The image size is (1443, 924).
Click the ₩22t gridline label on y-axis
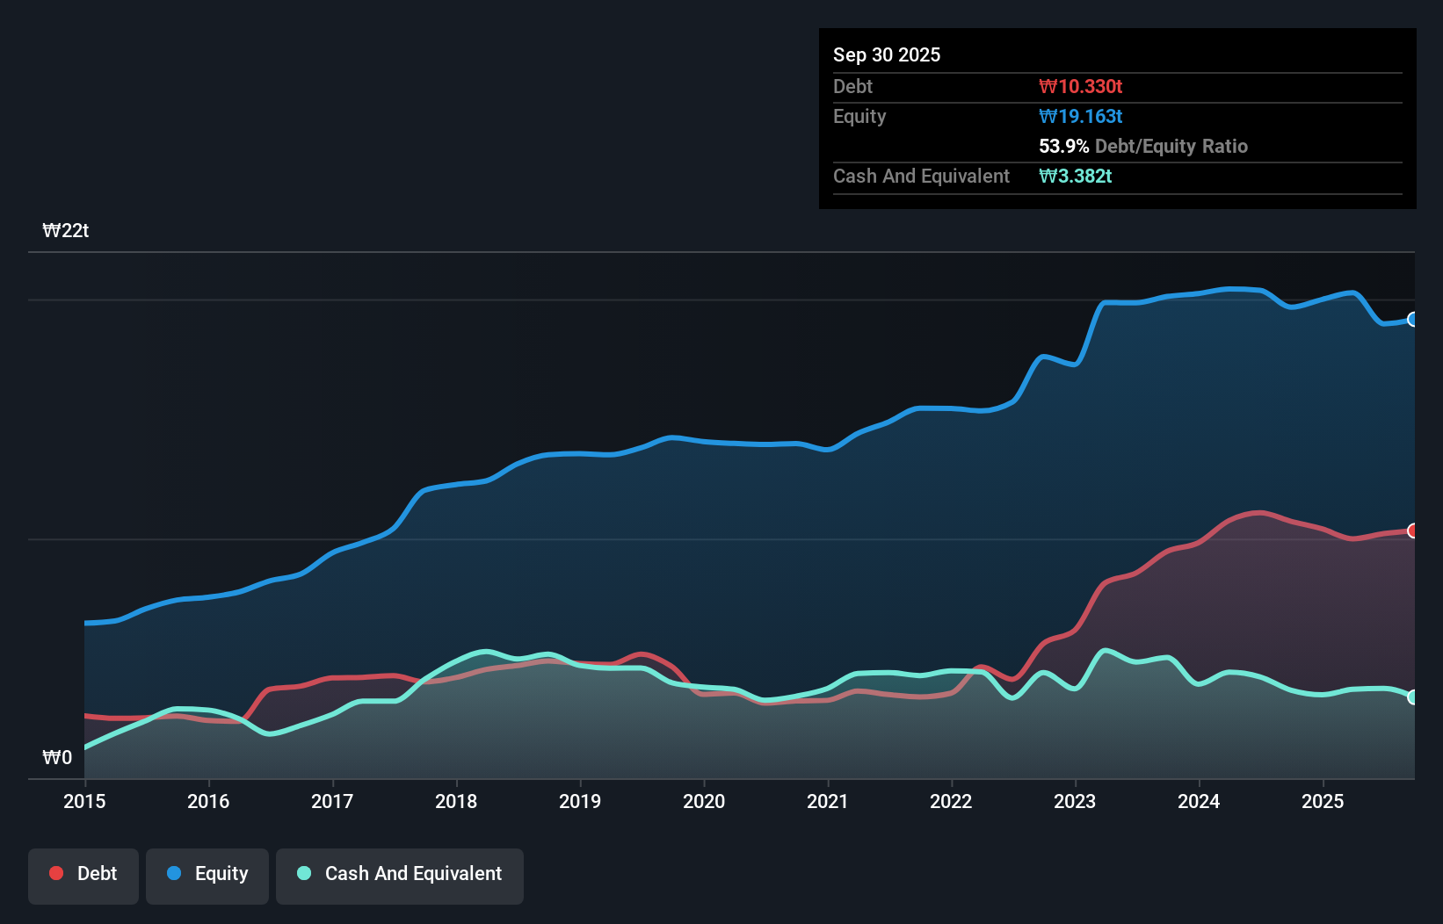coord(66,230)
